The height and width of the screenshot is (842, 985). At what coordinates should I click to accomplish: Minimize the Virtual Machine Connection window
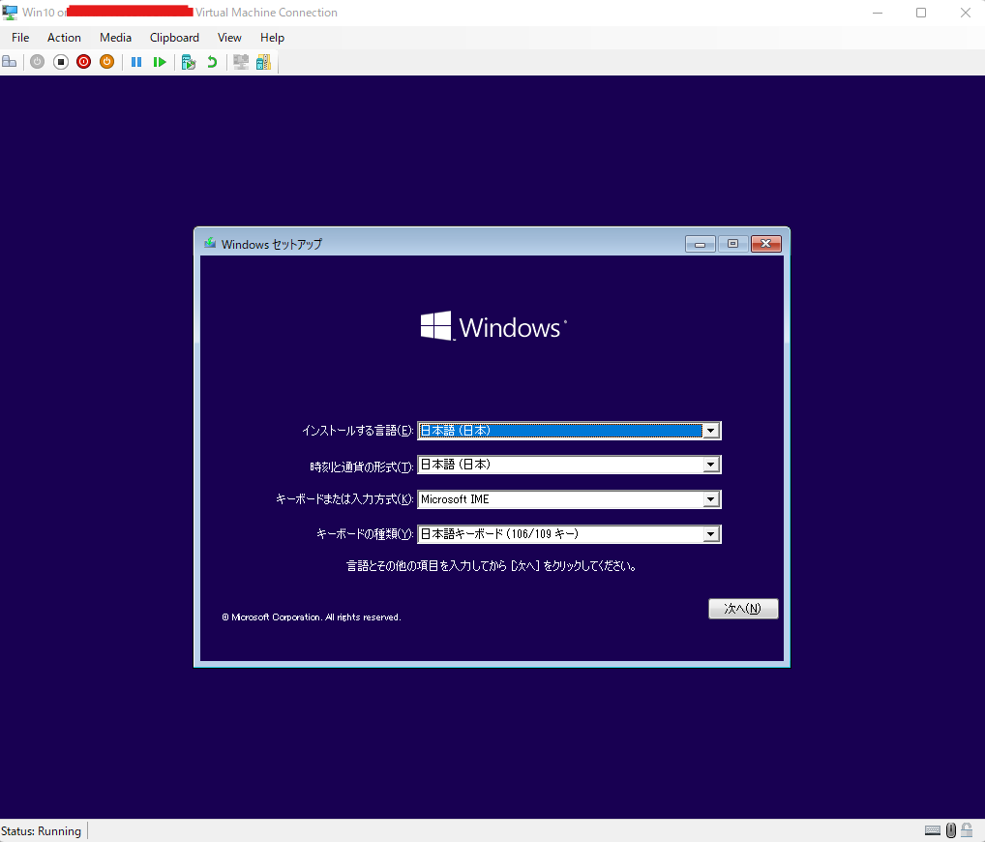[878, 13]
